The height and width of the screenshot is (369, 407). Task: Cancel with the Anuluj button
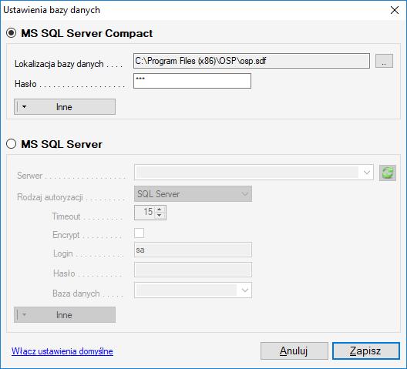point(294,351)
